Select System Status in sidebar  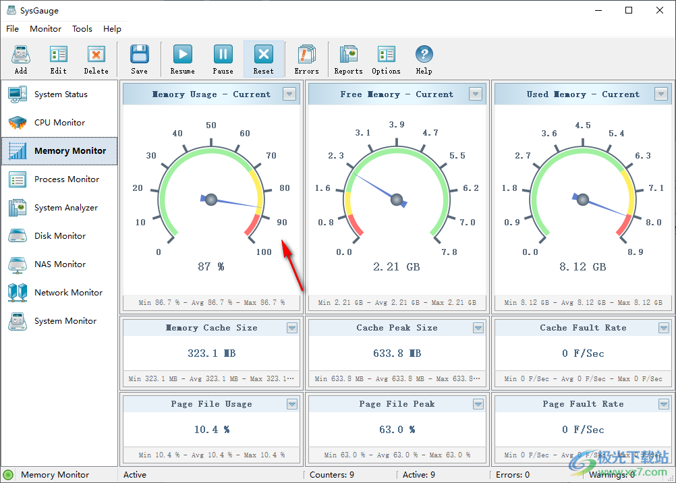(x=59, y=94)
